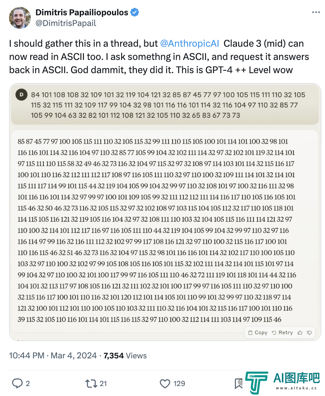
Task: Click the @DimitrisPapail handle
Action: [66, 23]
